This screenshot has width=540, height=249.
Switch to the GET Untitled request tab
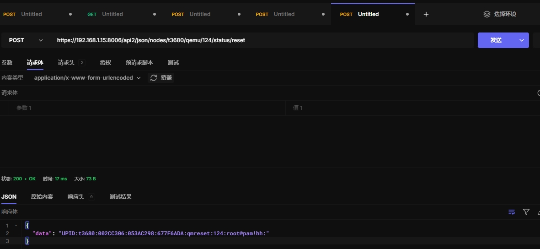coord(112,14)
